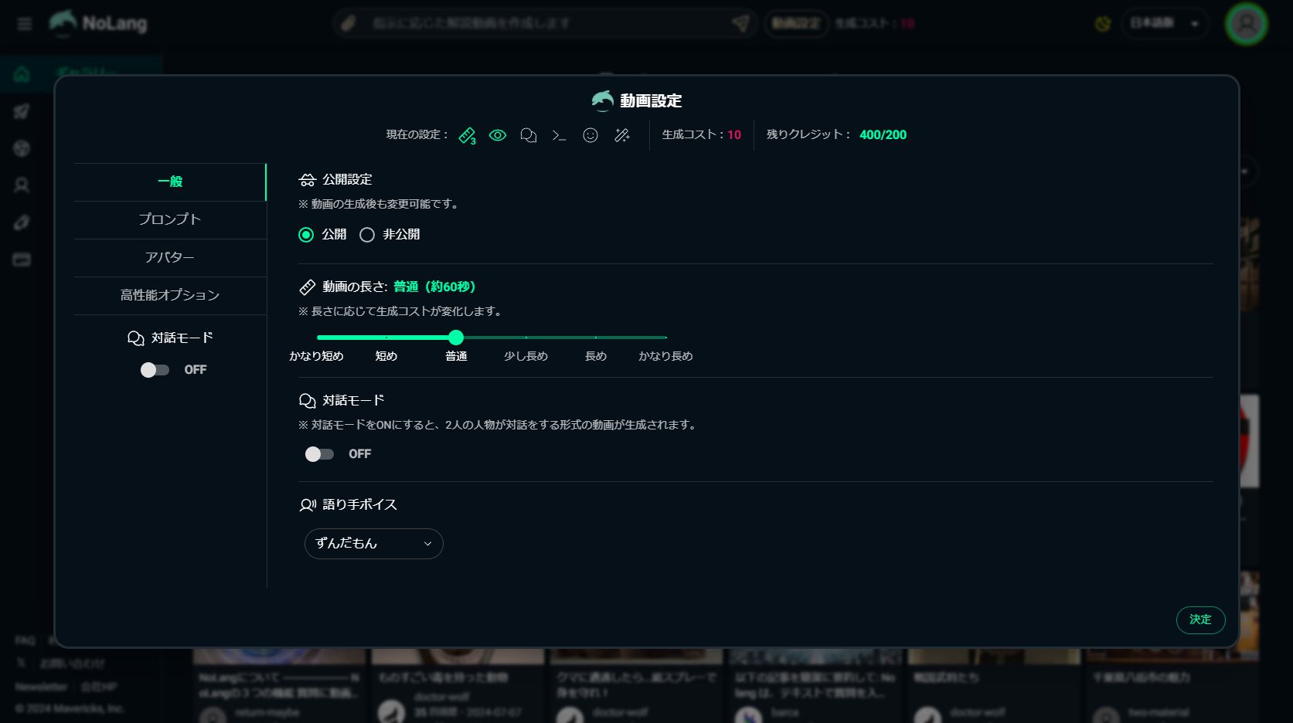Click the 決定 confirm button
Screen dimensions: 1293x723
tap(1200, 619)
